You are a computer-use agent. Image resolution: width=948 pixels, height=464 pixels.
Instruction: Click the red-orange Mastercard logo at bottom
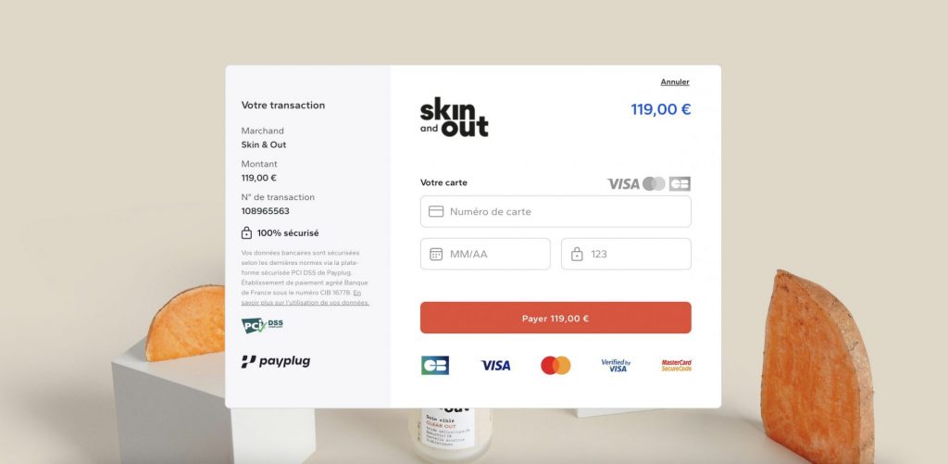555,366
